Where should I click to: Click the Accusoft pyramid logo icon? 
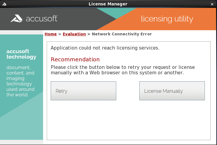[16, 19]
